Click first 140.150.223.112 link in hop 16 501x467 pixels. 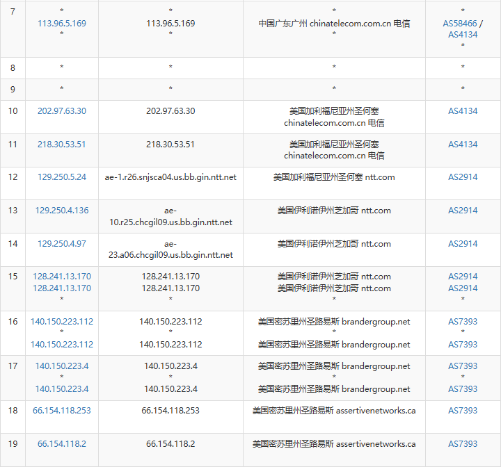(x=62, y=322)
